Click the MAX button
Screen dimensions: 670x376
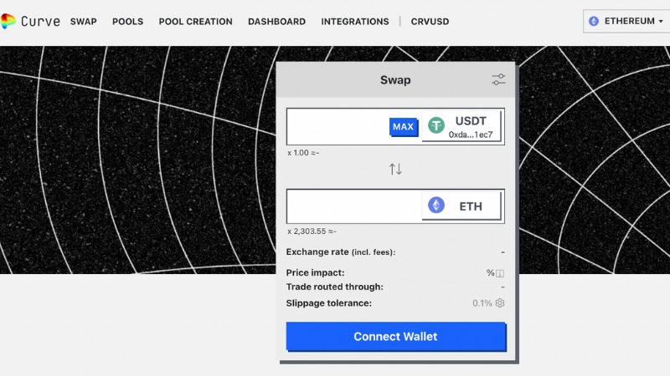click(404, 127)
